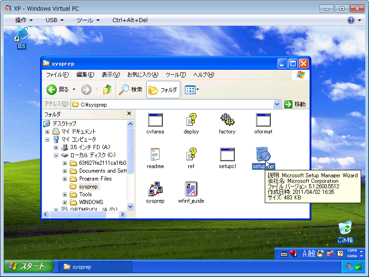Select My Computer in the tree
The width and height of the screenshot is (369, 277).
tap(78, 139)
